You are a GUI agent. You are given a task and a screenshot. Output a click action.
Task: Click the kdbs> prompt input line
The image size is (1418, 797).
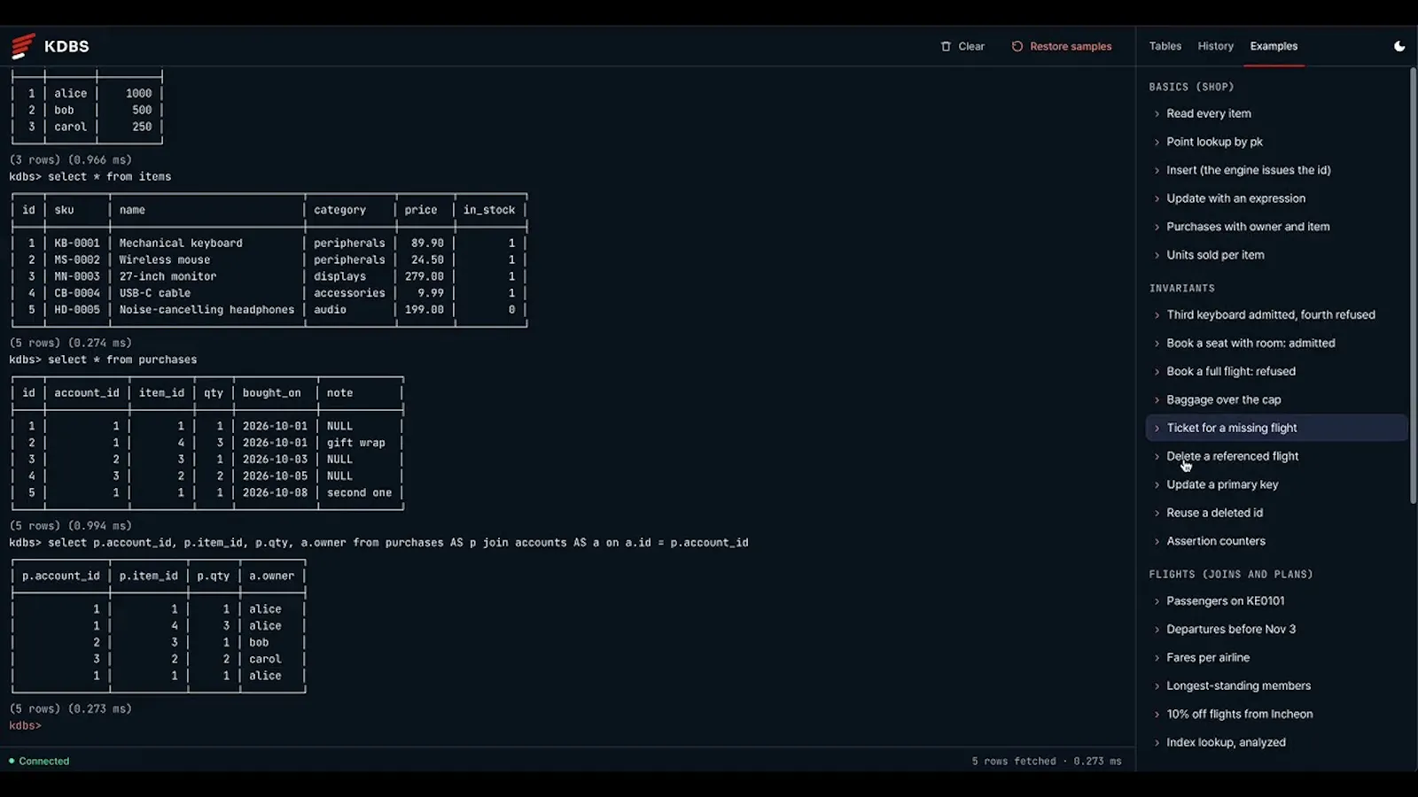tap(567, 725)
